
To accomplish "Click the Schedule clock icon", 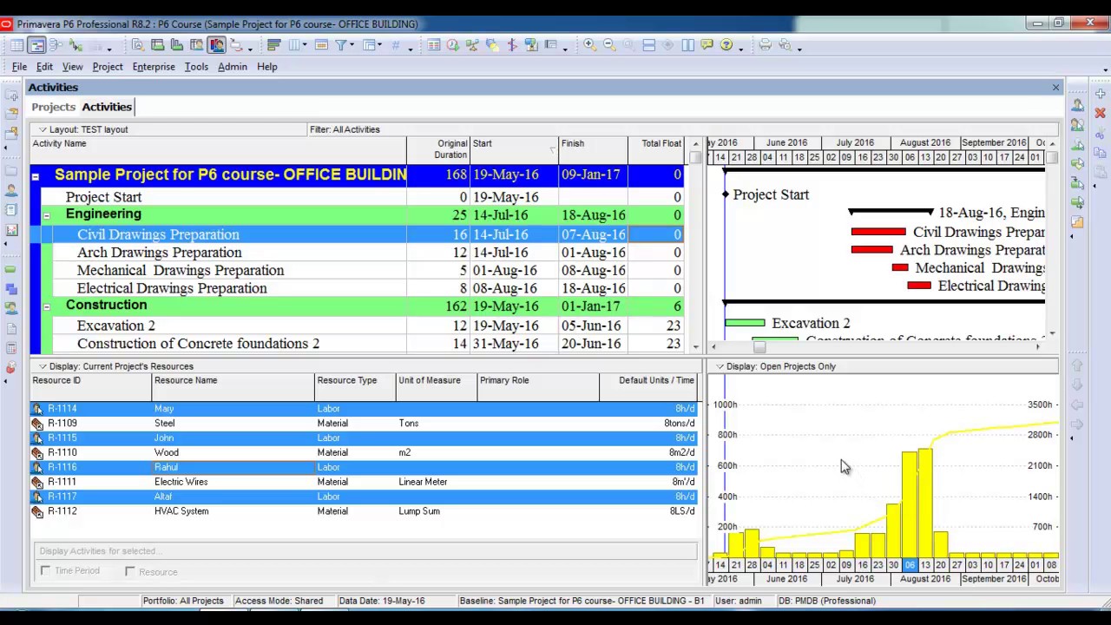I will pyautogui.click(x=453, y=45).
